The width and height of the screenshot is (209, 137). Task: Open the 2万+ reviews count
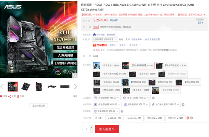(200, 23)
